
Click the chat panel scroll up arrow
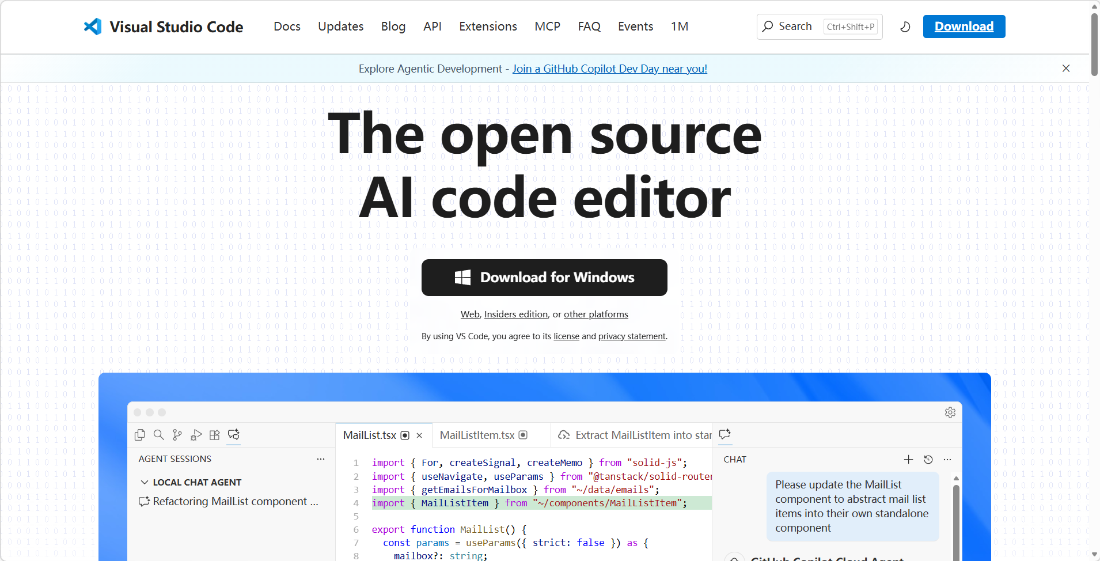[x=956, y=479]
